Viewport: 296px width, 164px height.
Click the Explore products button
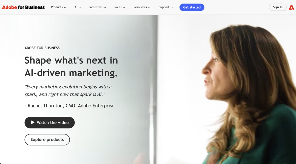click(x=47, y=139)
